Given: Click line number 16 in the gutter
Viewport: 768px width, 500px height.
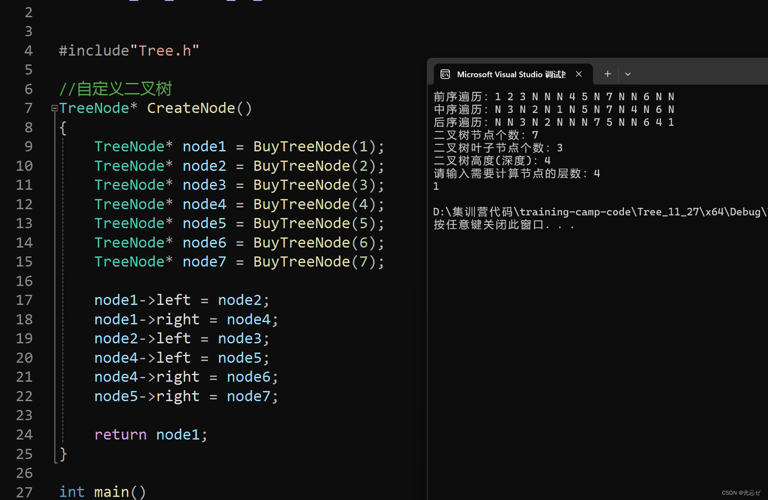Looking at the screenshot, I should click(x=24, y=281).
